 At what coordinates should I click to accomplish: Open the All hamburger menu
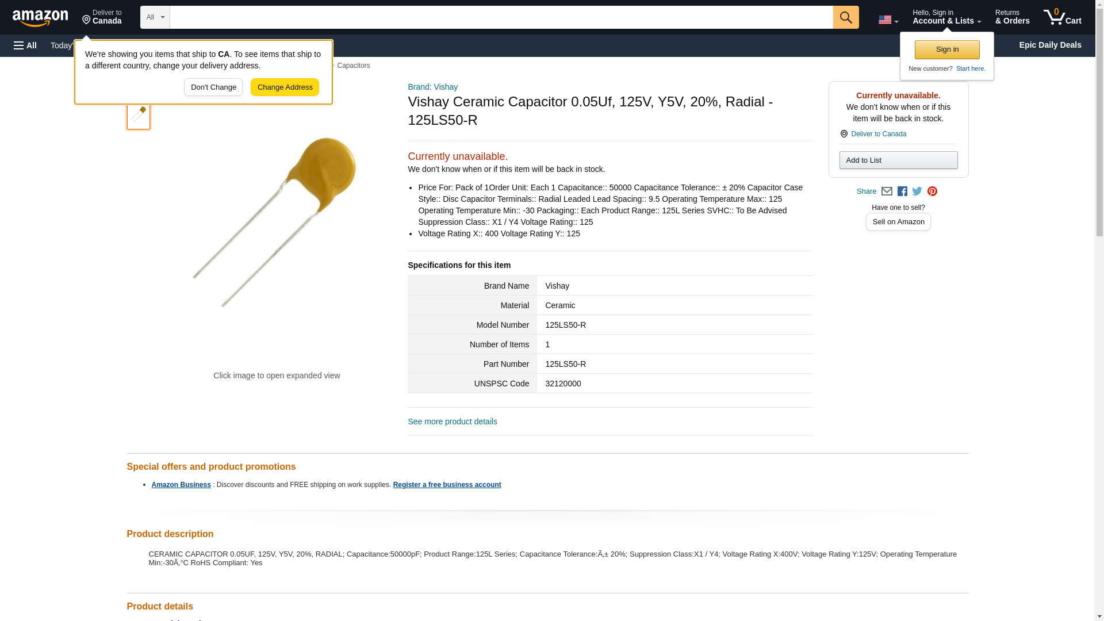(25, 45)
